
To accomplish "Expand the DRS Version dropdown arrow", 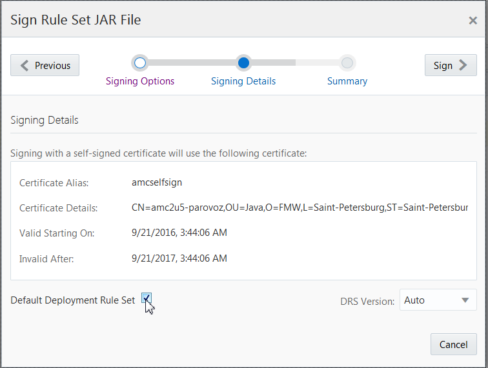I will click(465, 300).
